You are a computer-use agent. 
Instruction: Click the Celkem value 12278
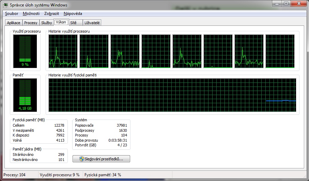(x=59, y=125)
